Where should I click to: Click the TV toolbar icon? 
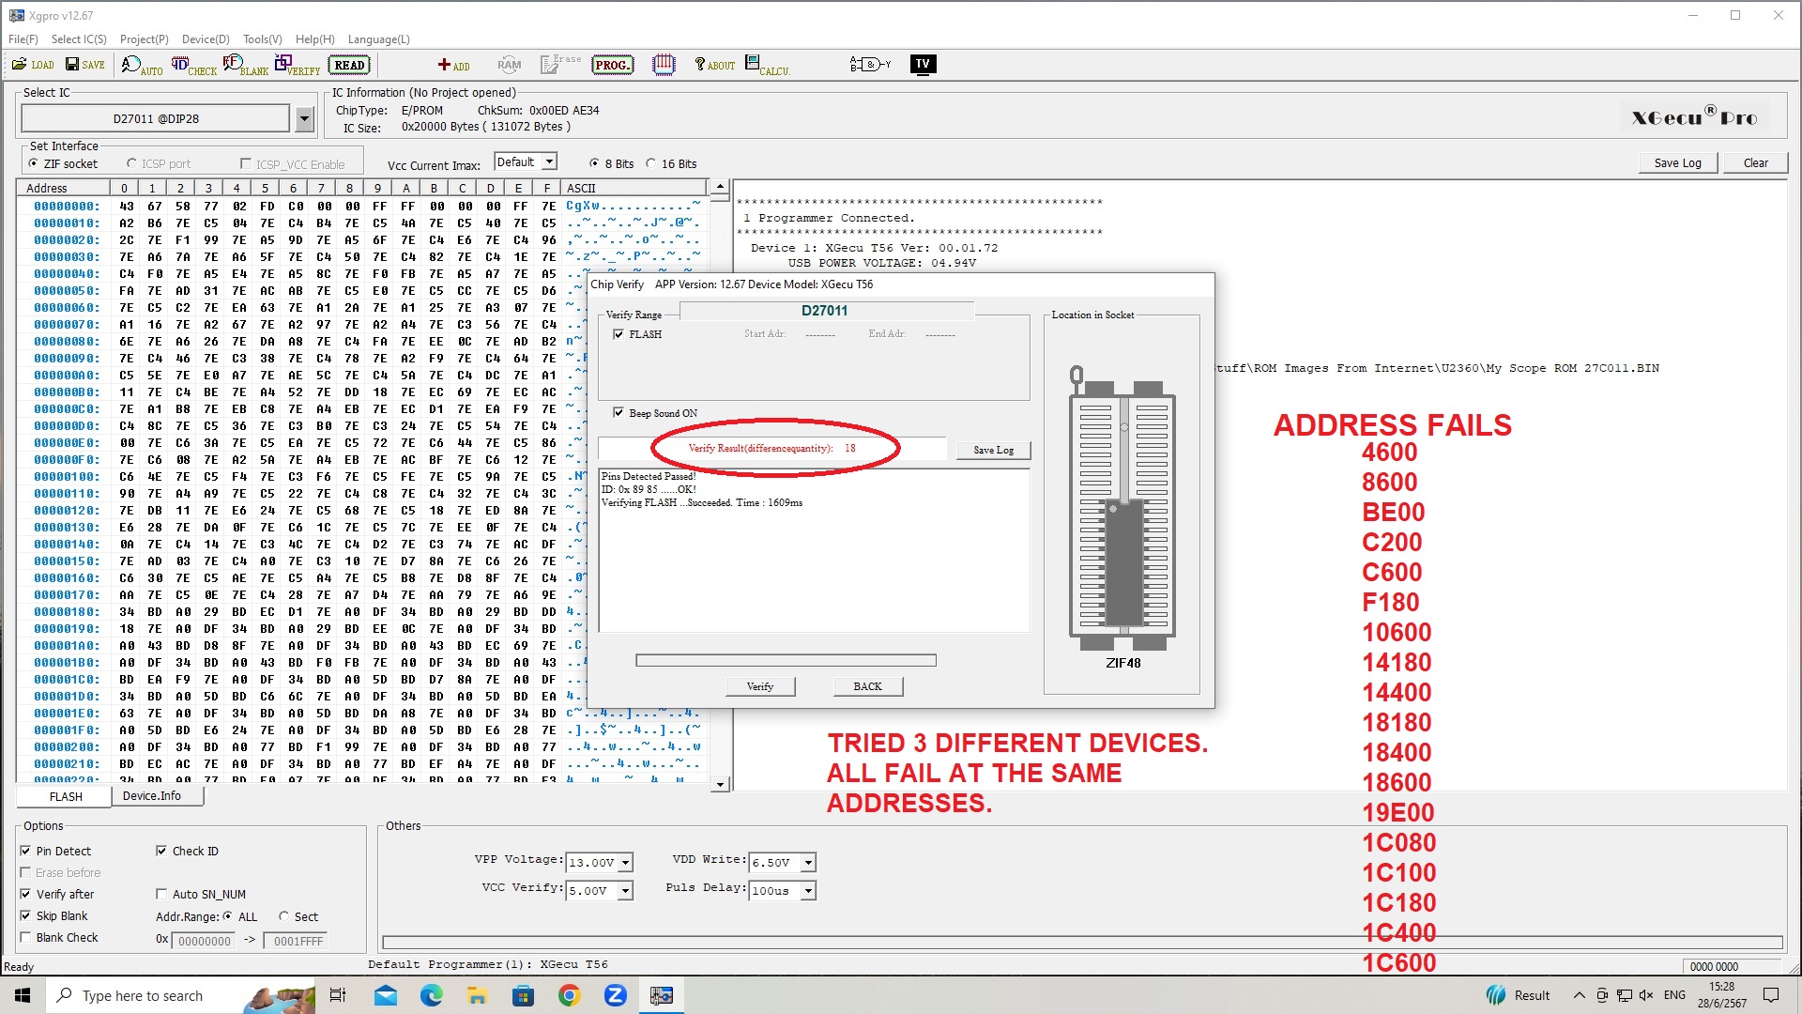click(x=923, y=64)
